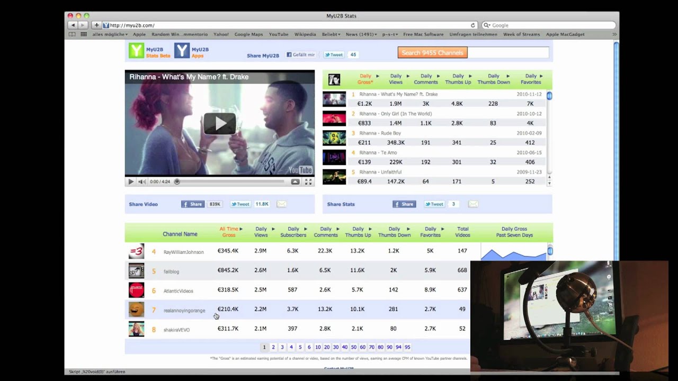This screenshot has width=678, height=381.
Task: Sort videos by Daily Thumbs Down
Action: pyautogui.click(x=494, y=79)
